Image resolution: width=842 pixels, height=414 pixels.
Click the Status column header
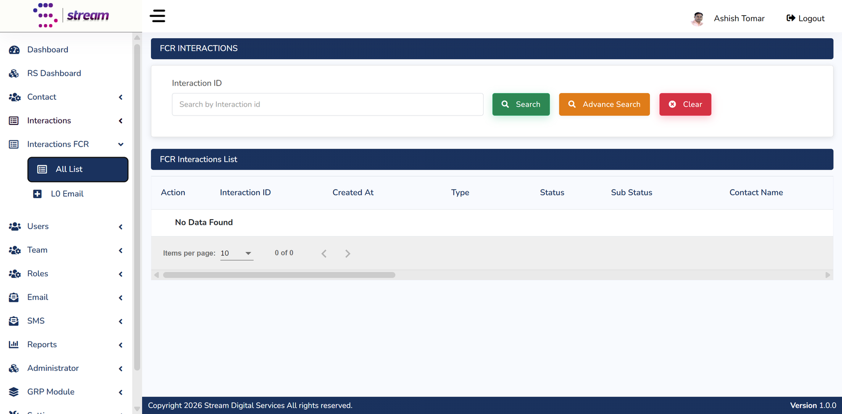[552, 193]
